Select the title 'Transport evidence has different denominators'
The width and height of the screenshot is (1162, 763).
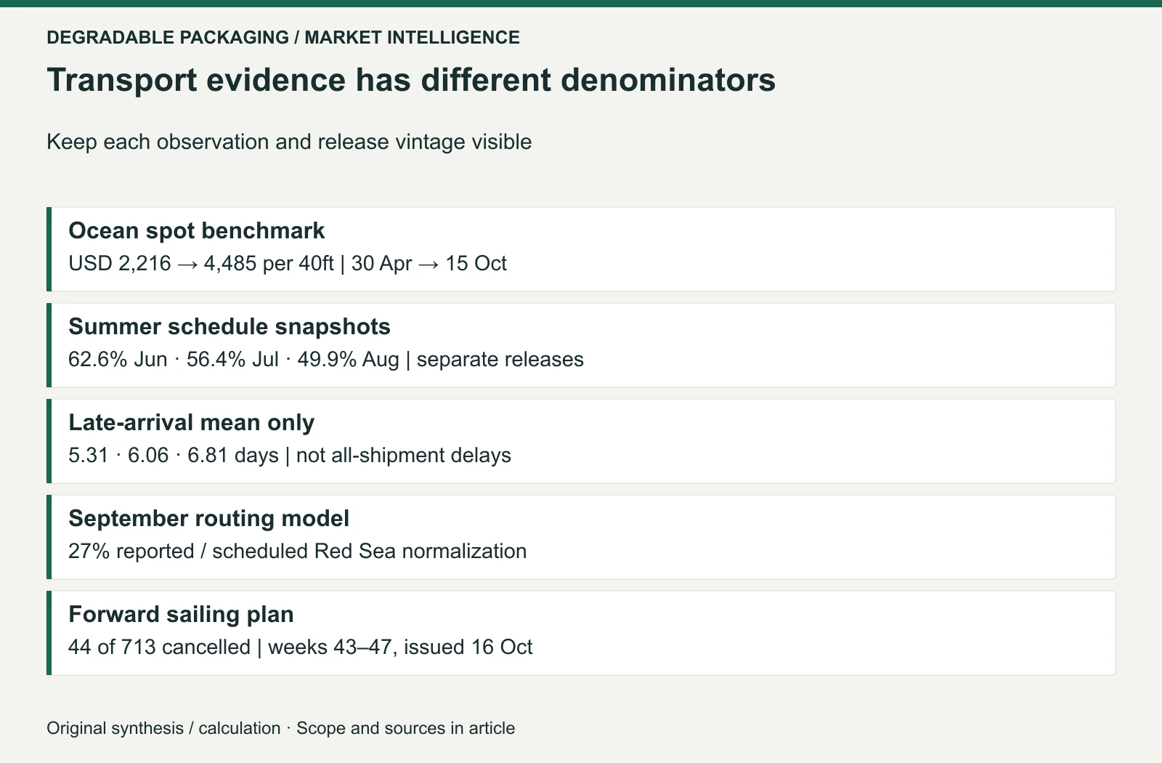tap(411, 80)
